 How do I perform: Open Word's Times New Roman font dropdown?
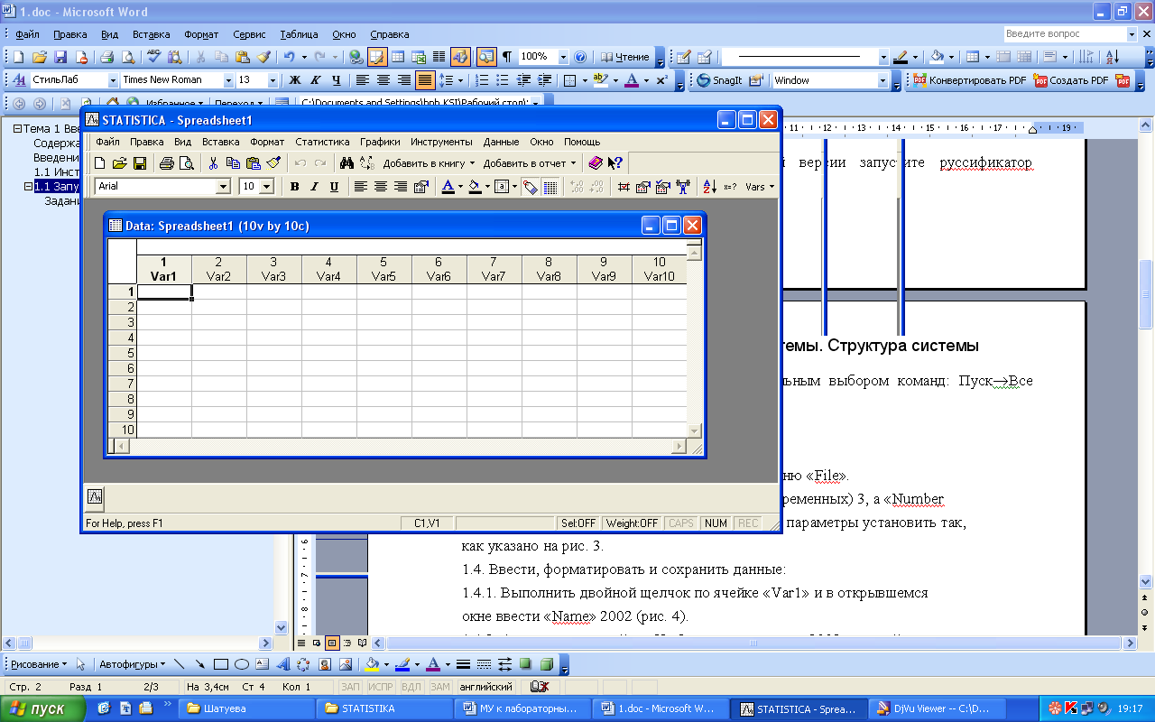point(228,80)
